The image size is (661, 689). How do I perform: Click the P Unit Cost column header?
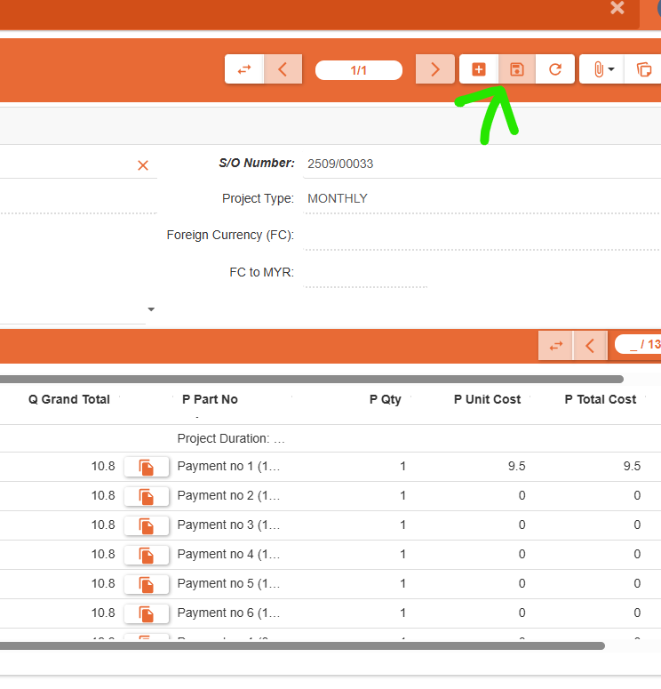pyautogui.click(x=487, y=399)
